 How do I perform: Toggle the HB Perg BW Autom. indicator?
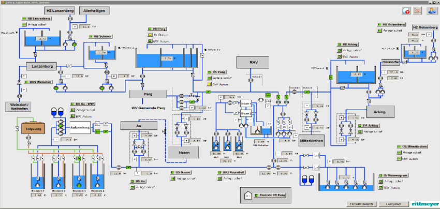(x=150, y=41)
